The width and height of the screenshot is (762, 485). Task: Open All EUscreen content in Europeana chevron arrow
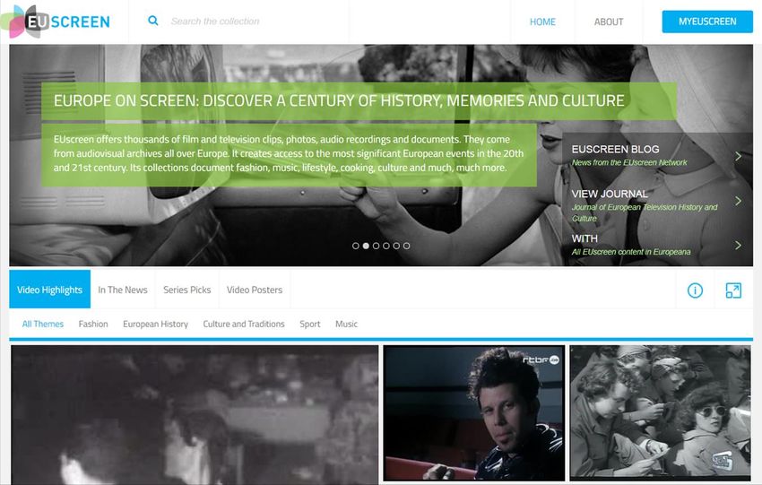click(x=738, y=245)
